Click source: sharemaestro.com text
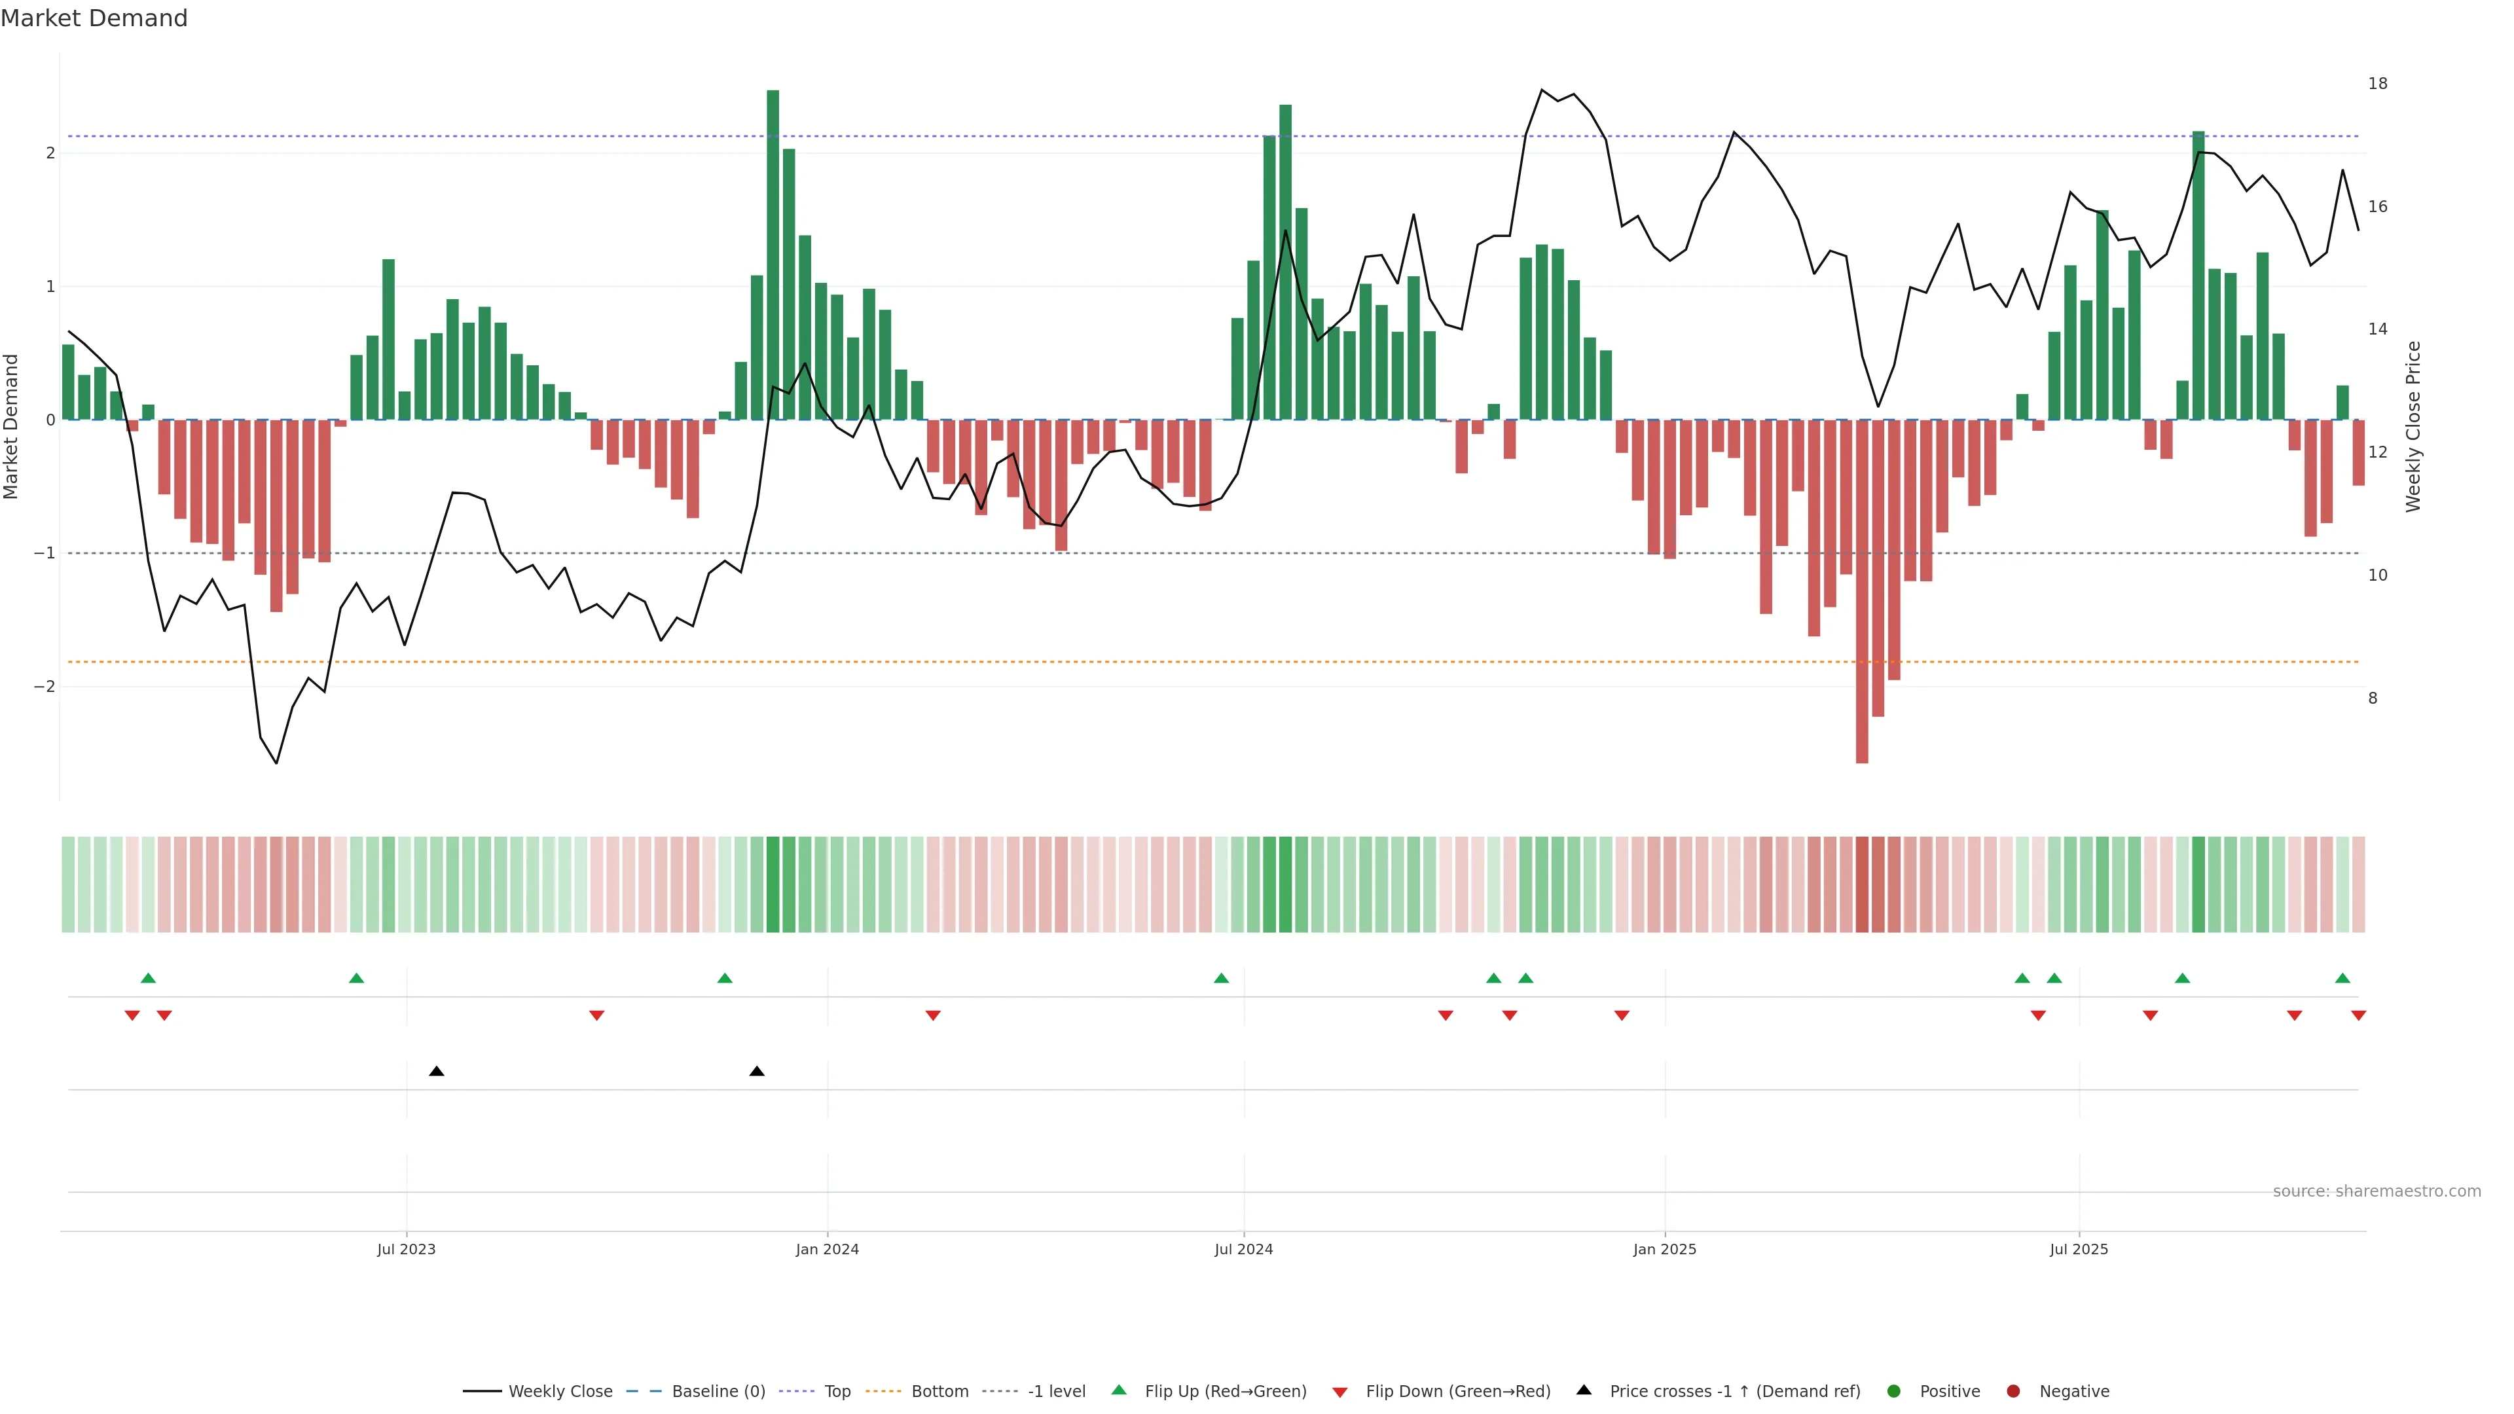 (2377, 1191)
